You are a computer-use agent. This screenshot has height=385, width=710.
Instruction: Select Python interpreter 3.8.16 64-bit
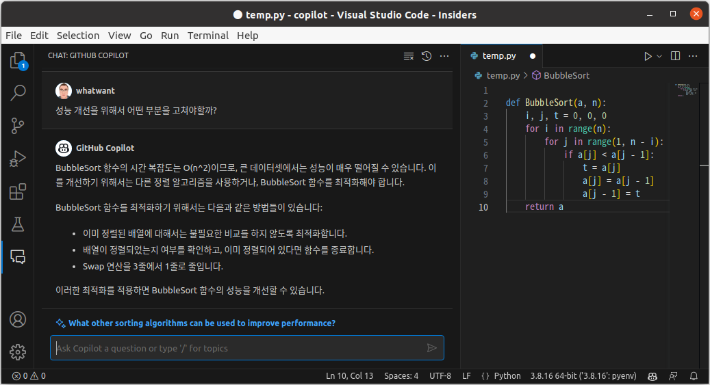tap(583, 376)
